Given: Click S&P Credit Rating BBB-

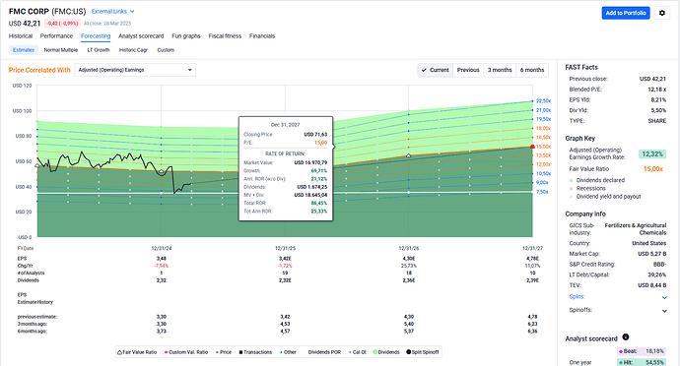Looking at the screenshot, I should click(659, 265).
